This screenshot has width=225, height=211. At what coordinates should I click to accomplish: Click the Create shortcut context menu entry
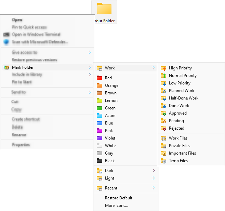click(47, 120)
